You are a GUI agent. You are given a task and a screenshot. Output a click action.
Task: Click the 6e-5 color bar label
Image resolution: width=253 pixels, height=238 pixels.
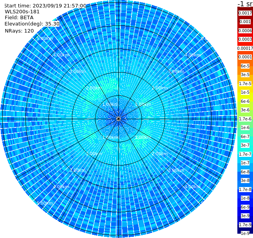point(245,66)
